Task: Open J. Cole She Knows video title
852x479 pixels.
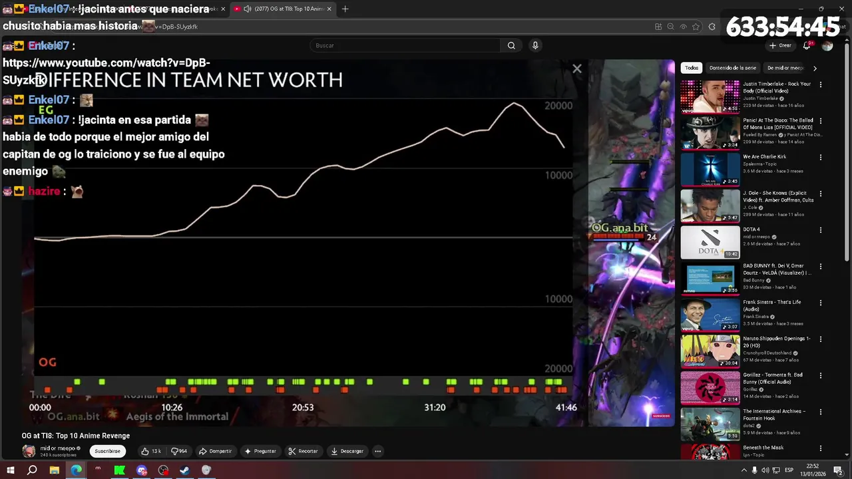Action: pos(778,196)
